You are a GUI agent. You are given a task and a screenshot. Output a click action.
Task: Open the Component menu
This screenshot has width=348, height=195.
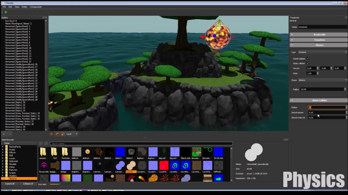[x=36, y=7]
